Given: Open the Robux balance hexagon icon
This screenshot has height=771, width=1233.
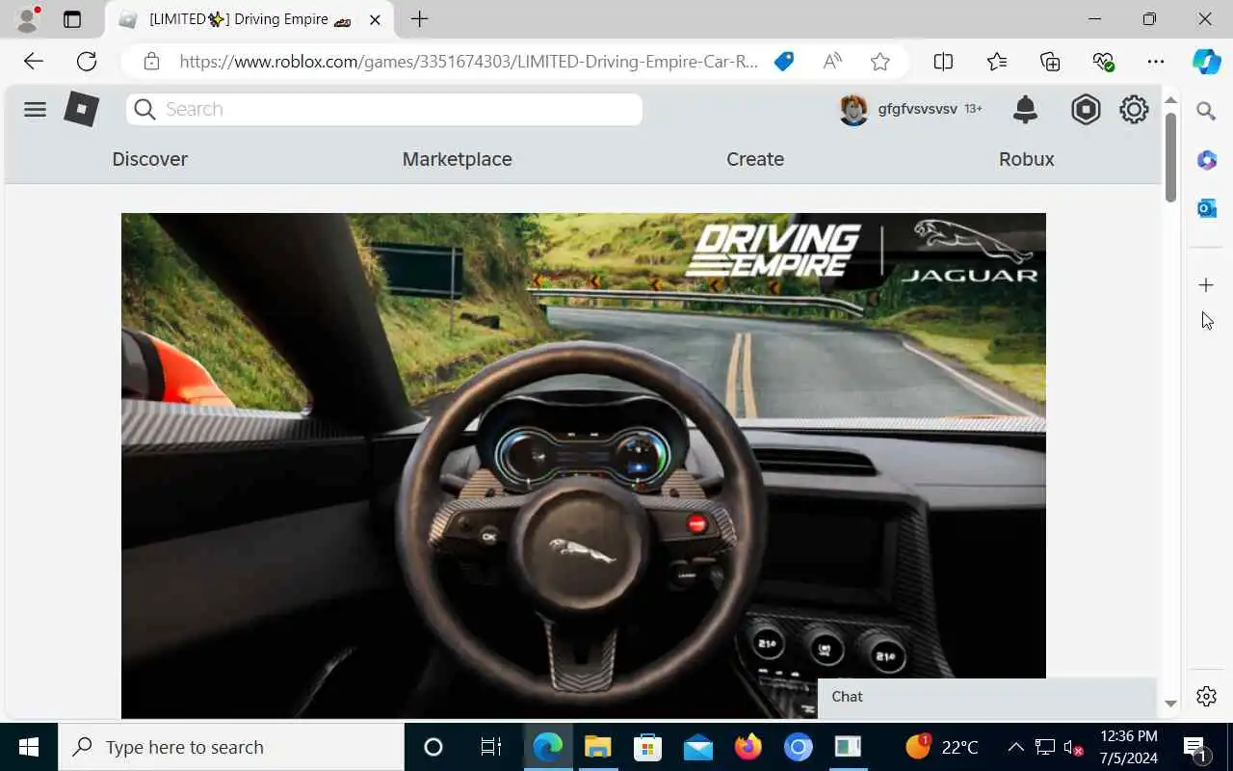Looking at the screenshot, I should pyautogui.click(x=1086, y=110).
